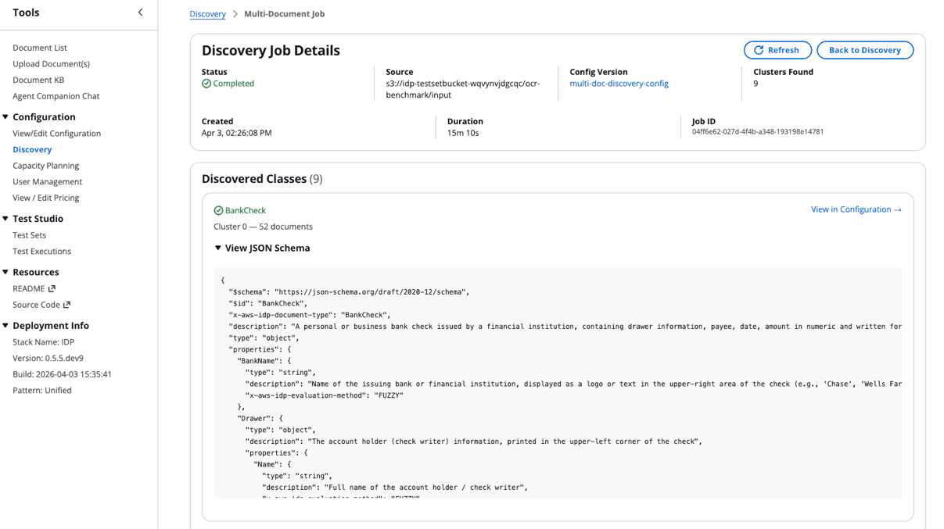The image size is (944, 529).
Task: Collapse the Tools sidebar with the chevron
Action: click(140, 13)
